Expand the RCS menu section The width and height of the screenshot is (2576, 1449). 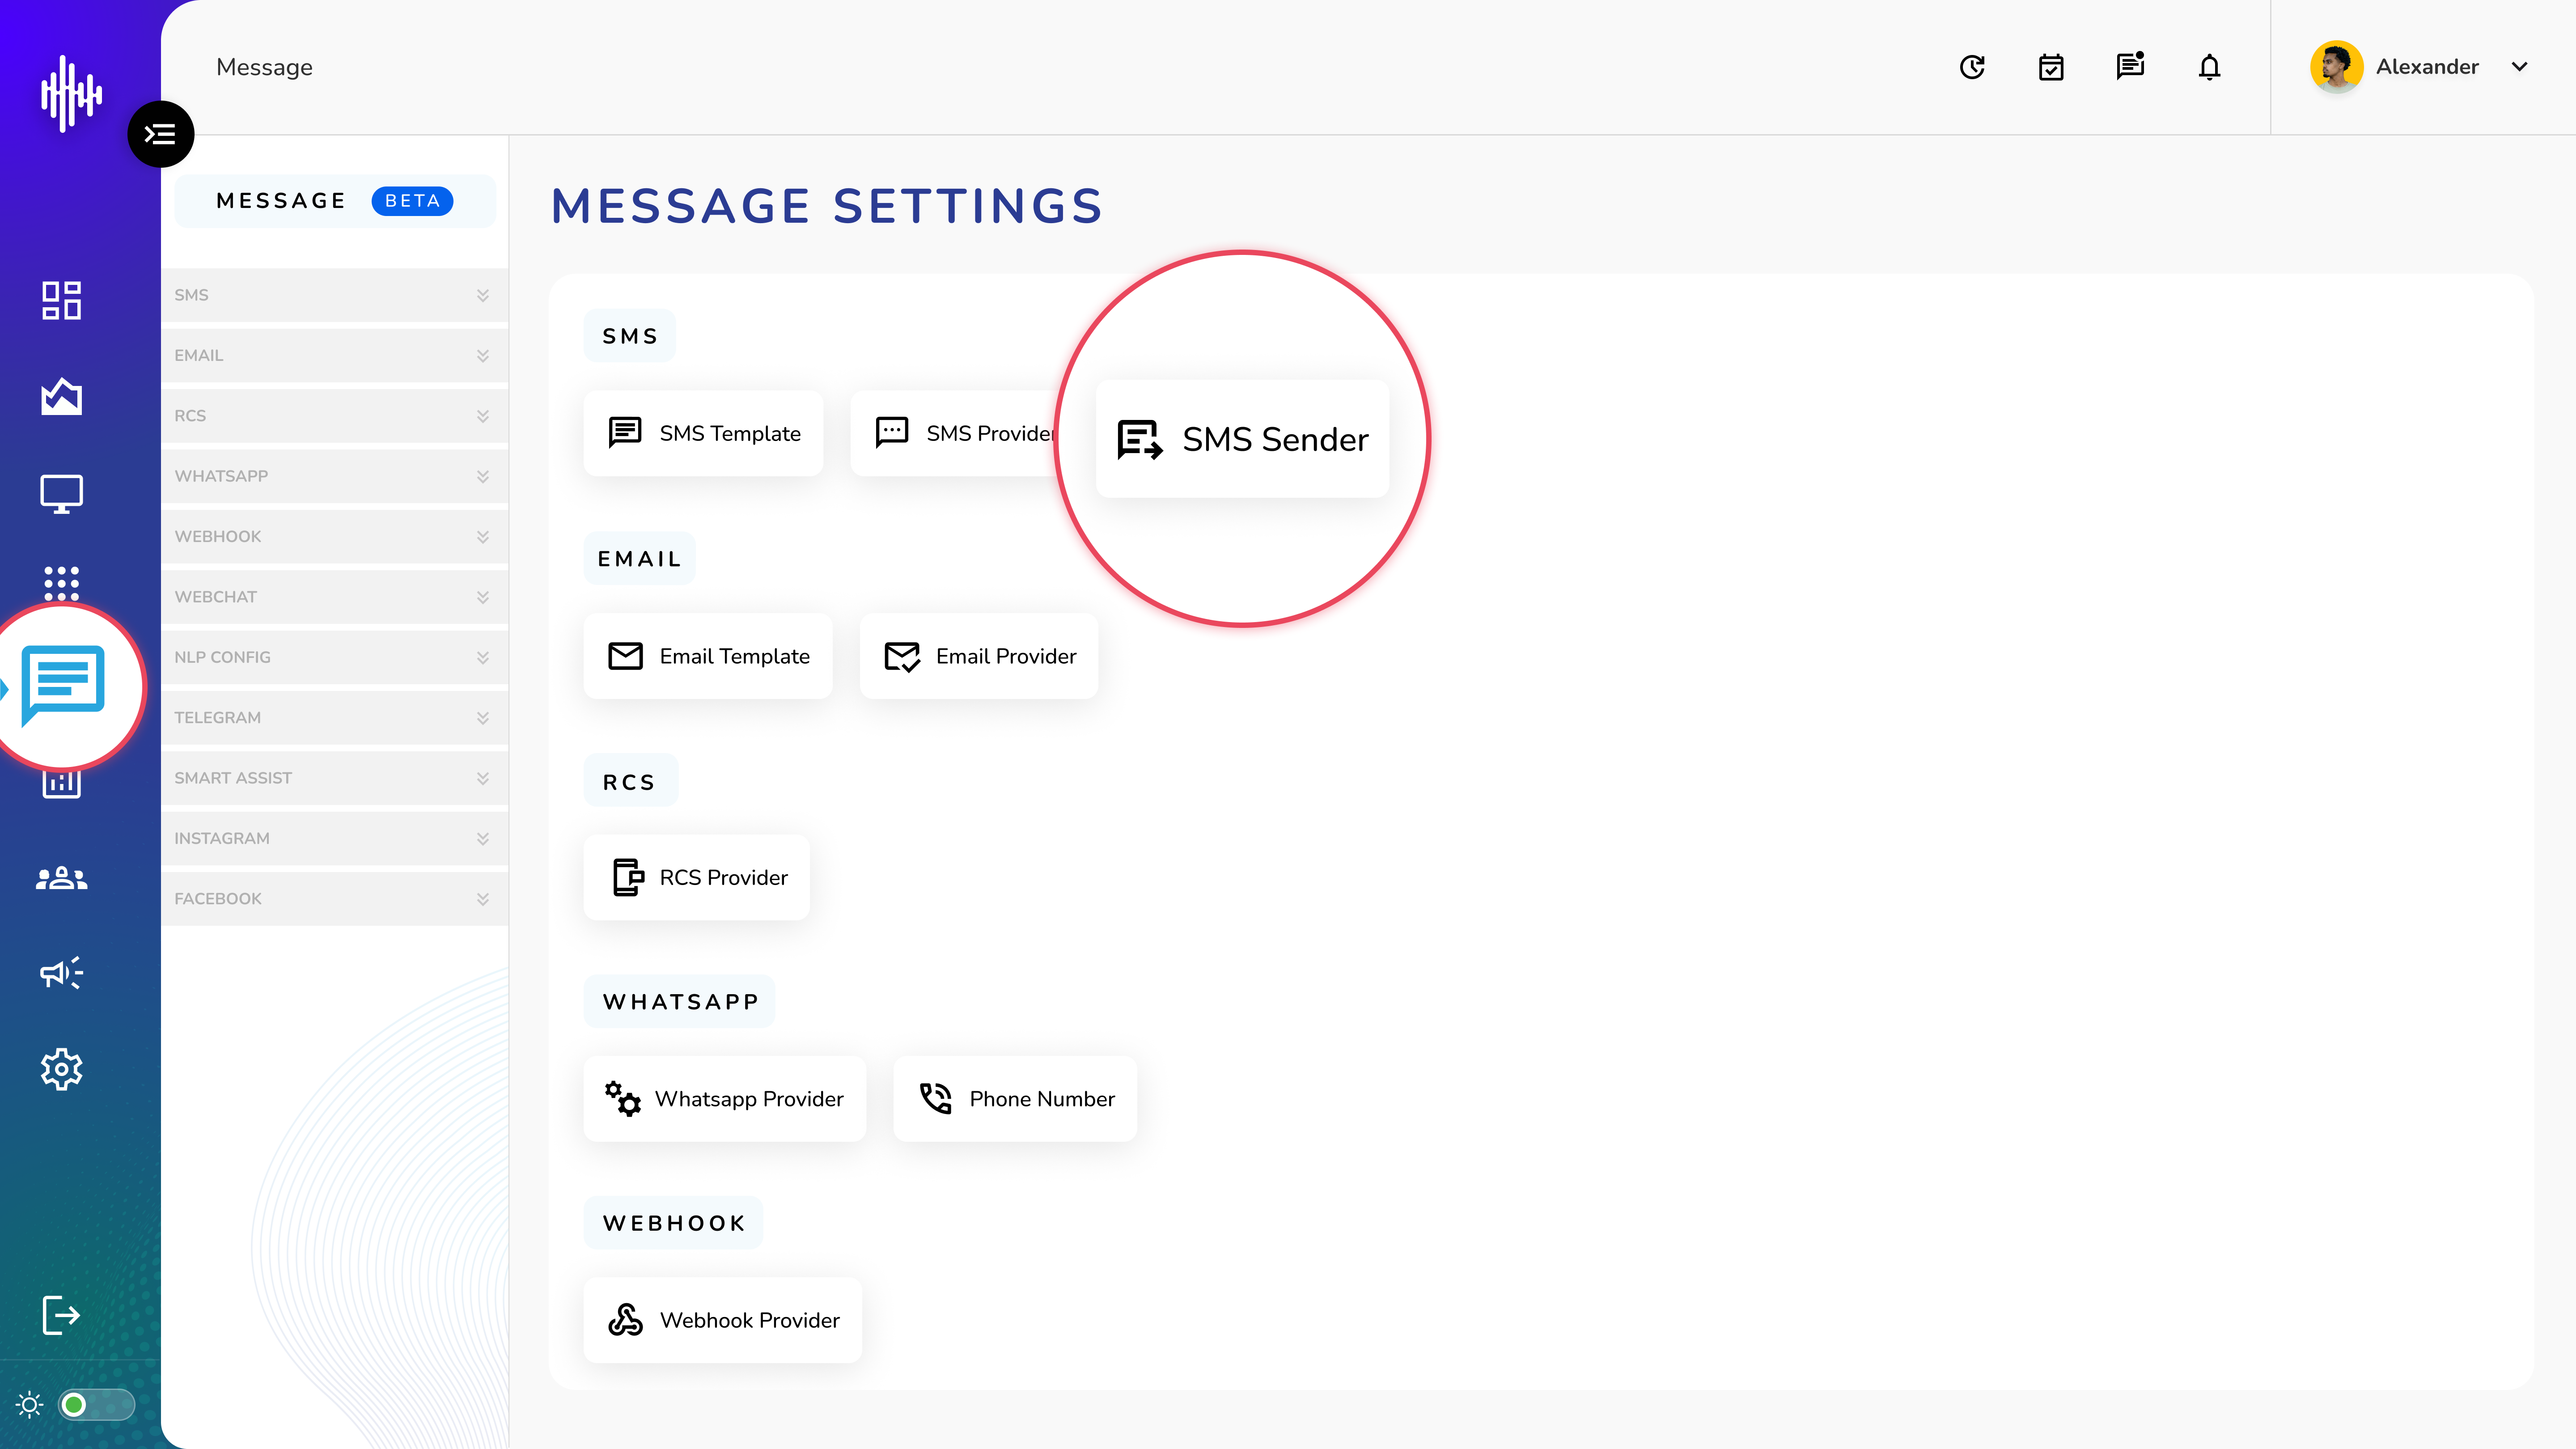tap(334, 416)
